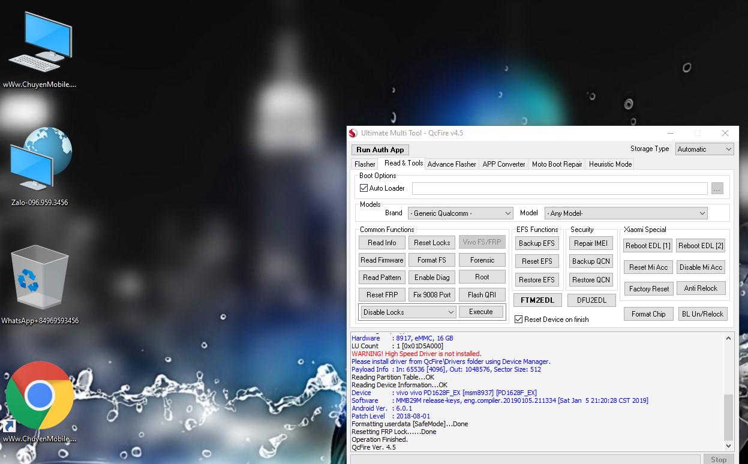748x464 pixels.
Task: Click the BL Un/Relock button
Action: pos(702,314)
